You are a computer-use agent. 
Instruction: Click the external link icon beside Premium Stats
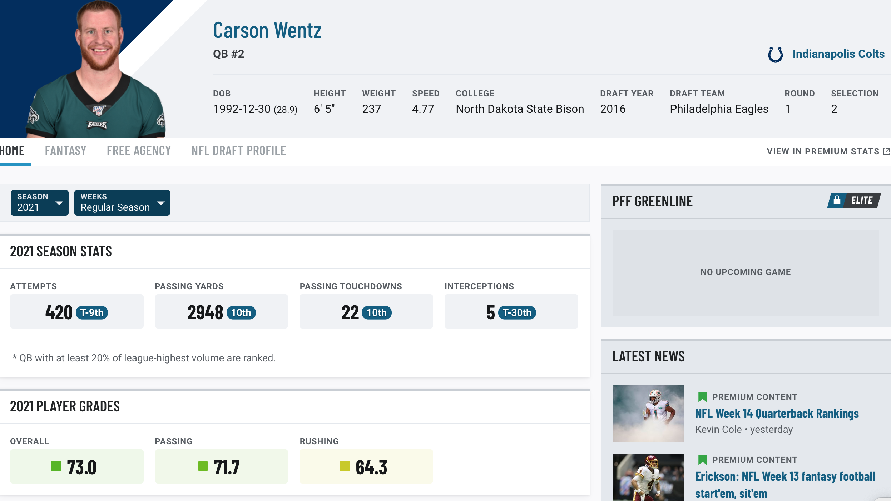click(x=886, y=151)
